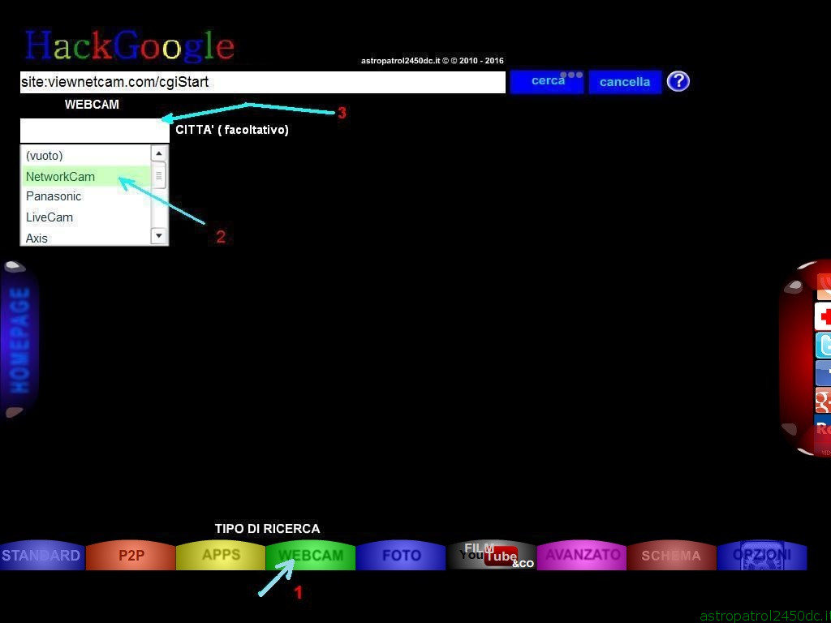Click the CITTA' (facoltativo) label
The image size is (831, 623).
[x=232, y=130]
